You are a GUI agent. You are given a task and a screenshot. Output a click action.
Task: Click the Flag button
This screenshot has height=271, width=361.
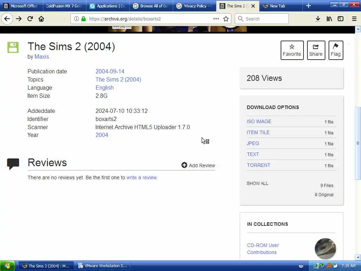coord(336,50)
